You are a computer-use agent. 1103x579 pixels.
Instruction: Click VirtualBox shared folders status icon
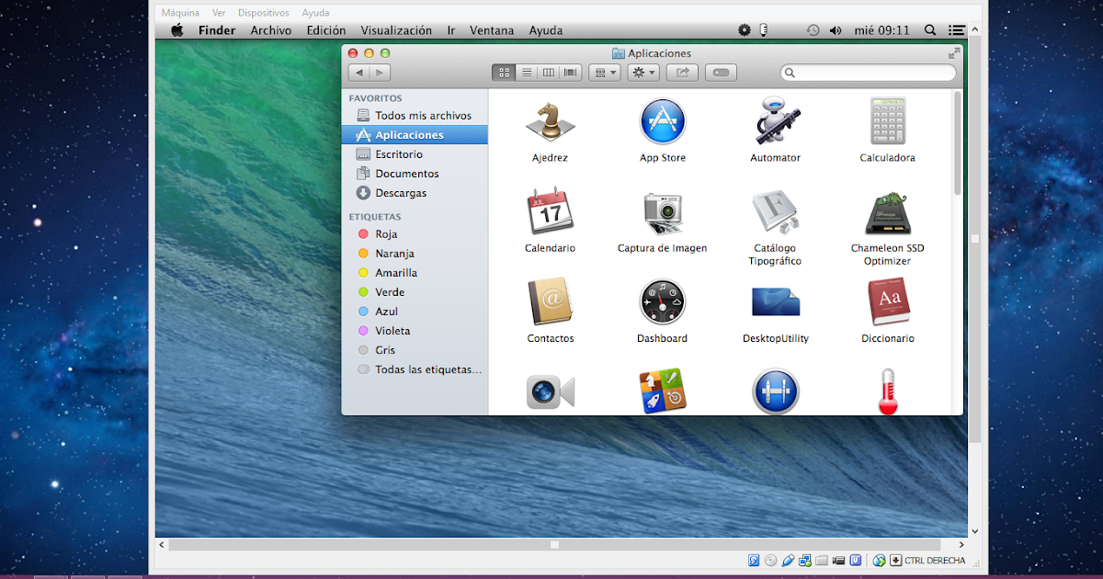822,561
